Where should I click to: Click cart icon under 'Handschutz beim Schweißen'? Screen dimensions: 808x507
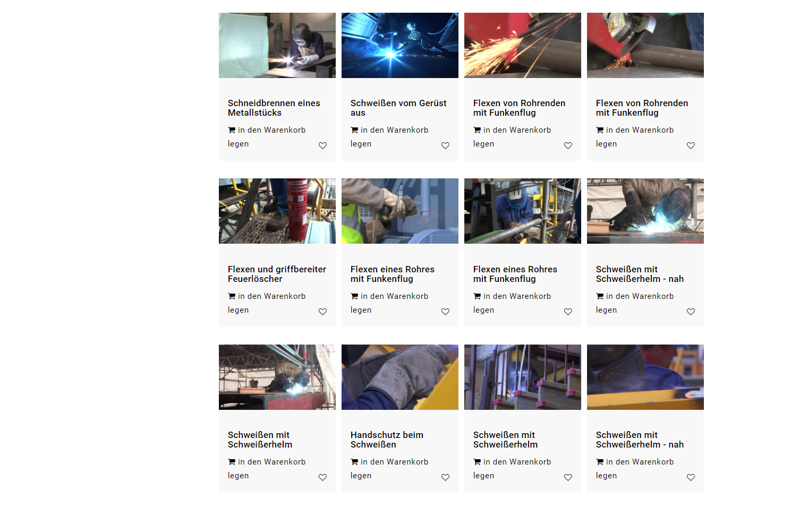tap(354, 462)
